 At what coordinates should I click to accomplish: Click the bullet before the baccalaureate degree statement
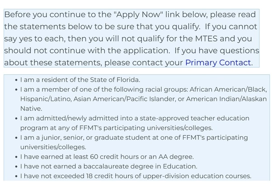pos(16,167)
